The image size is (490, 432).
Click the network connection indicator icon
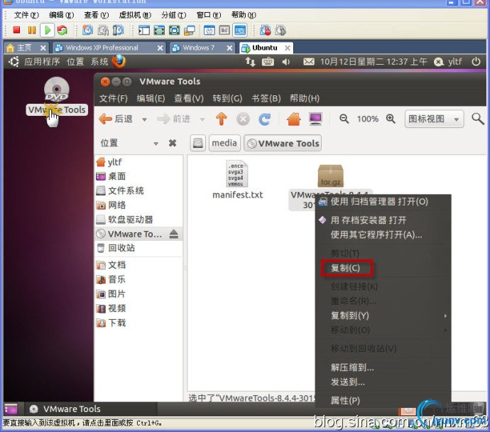click(250, 62)
